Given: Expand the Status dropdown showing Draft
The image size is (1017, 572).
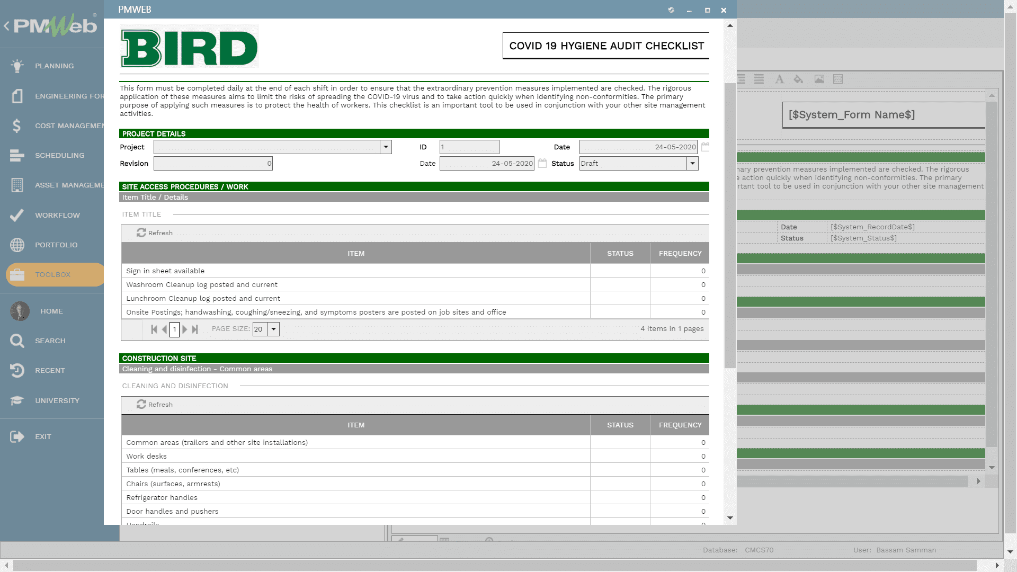Looking at the screenshot, I should click(x=692, y=163).
